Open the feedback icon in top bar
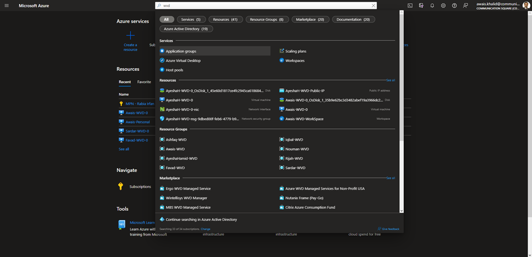532x257 pixels. 465,5
